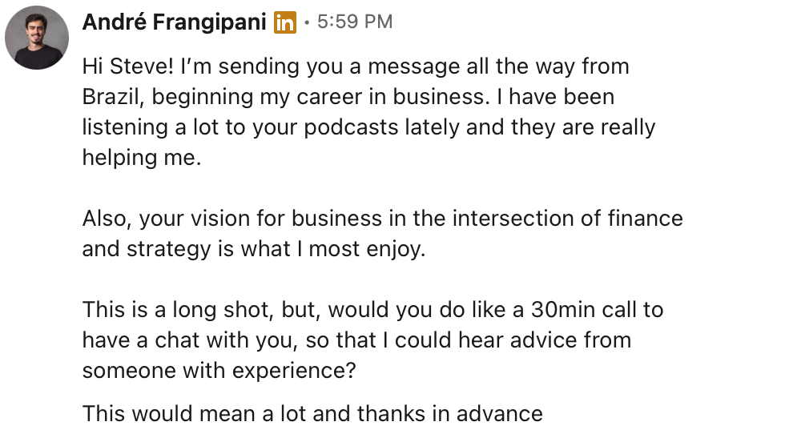This screenshot has width=785, height=442.
Task: Click the surname "Frangipani" in the header
Action: 209,22
